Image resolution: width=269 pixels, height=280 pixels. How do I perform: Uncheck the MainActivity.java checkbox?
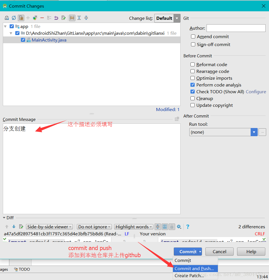click(23, 40)
